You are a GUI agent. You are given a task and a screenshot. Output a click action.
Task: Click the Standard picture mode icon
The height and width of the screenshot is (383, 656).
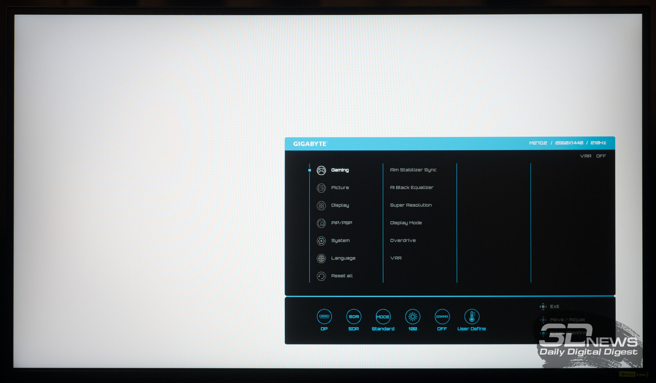[x=383, y=317]
